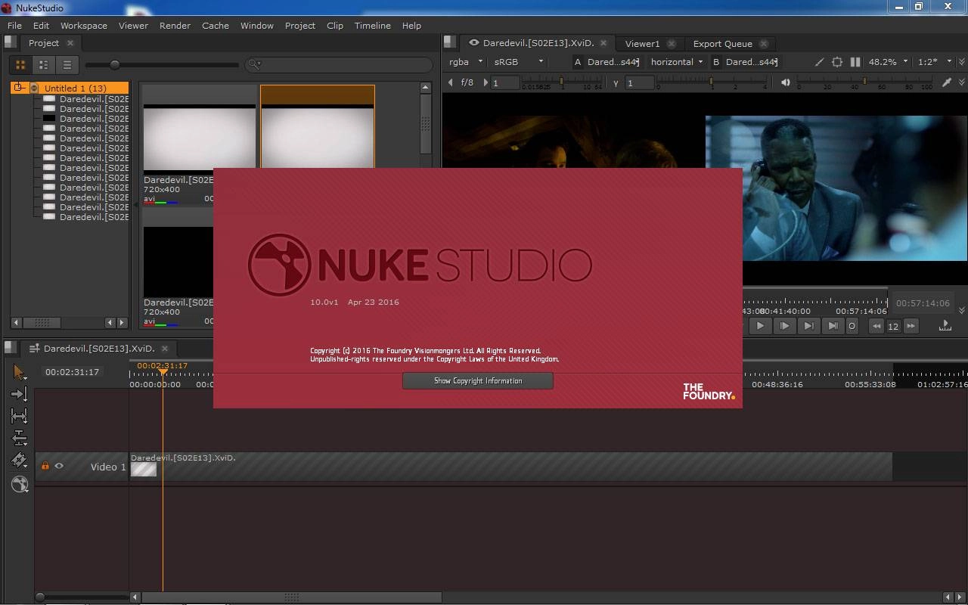This screenshot has width=968, height=605.
Task: Click the 00:57:14:06 timecode field in viewer
Action: pyautogui.click(x=922, y=302)
